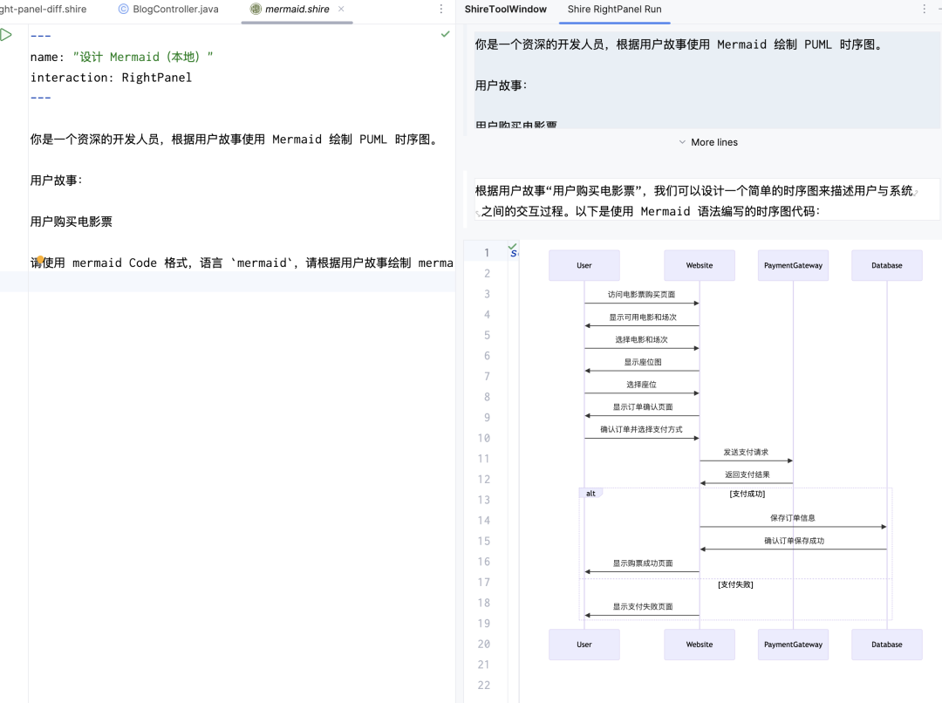Click the 选择电影和场次 message label

click(641, 339)
